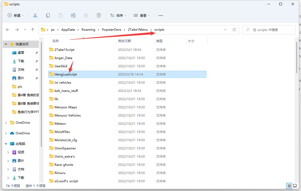Viewport: 301px width, 191px height.
Task: Open the 查看 view dropdown menu
Action: click(x=142, y=15)
